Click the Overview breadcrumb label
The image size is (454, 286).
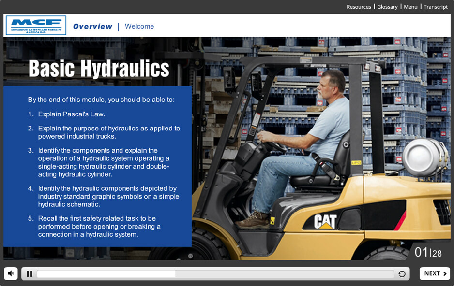[92, 27]
